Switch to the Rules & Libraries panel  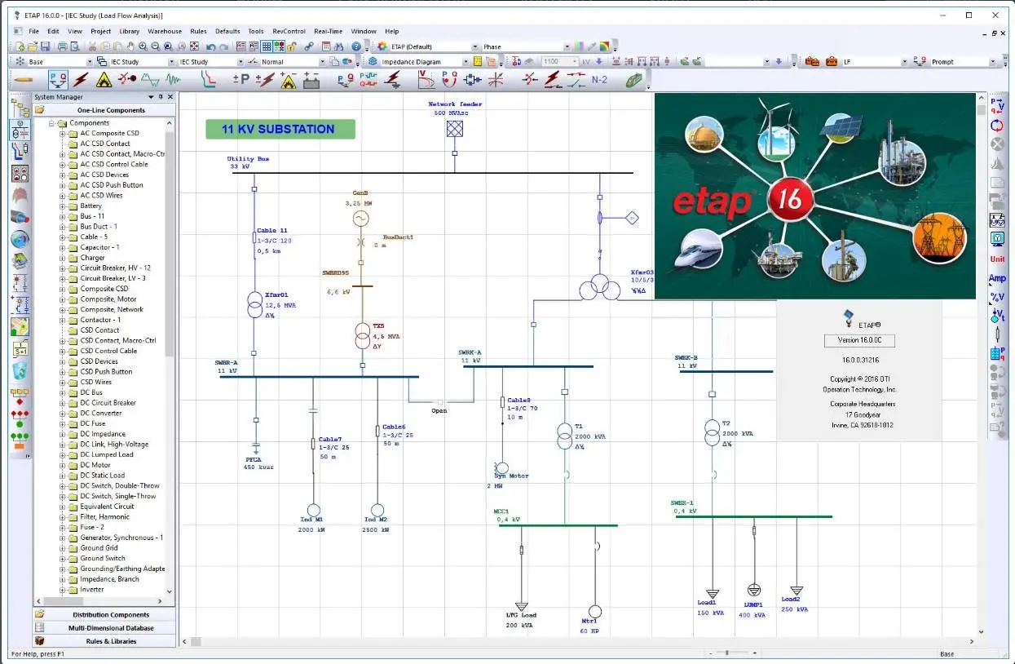click(104, 641)
